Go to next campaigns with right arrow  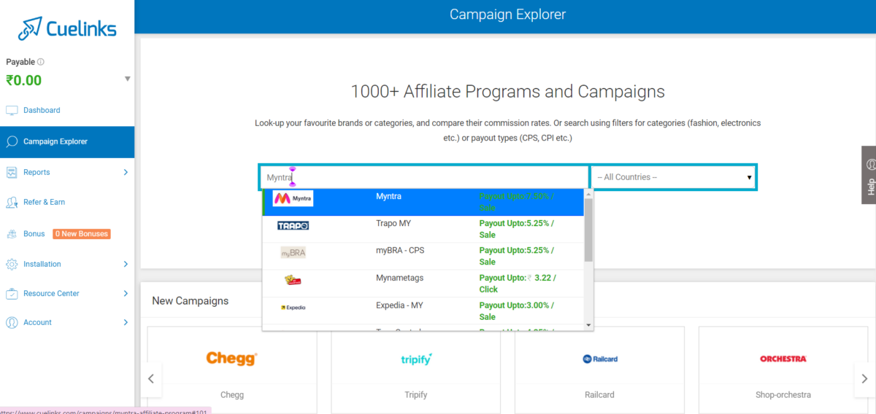[x=865, y=379]
